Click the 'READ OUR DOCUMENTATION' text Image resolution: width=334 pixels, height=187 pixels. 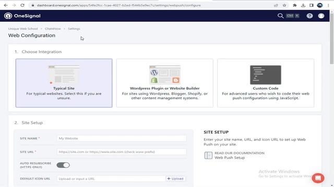coord(240,153)
